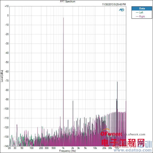Click the Frequency (Hz) axis label
Image resolution: width=153 pixels, height=153 pixels.
pyautogui.click(x=67, y=151)
